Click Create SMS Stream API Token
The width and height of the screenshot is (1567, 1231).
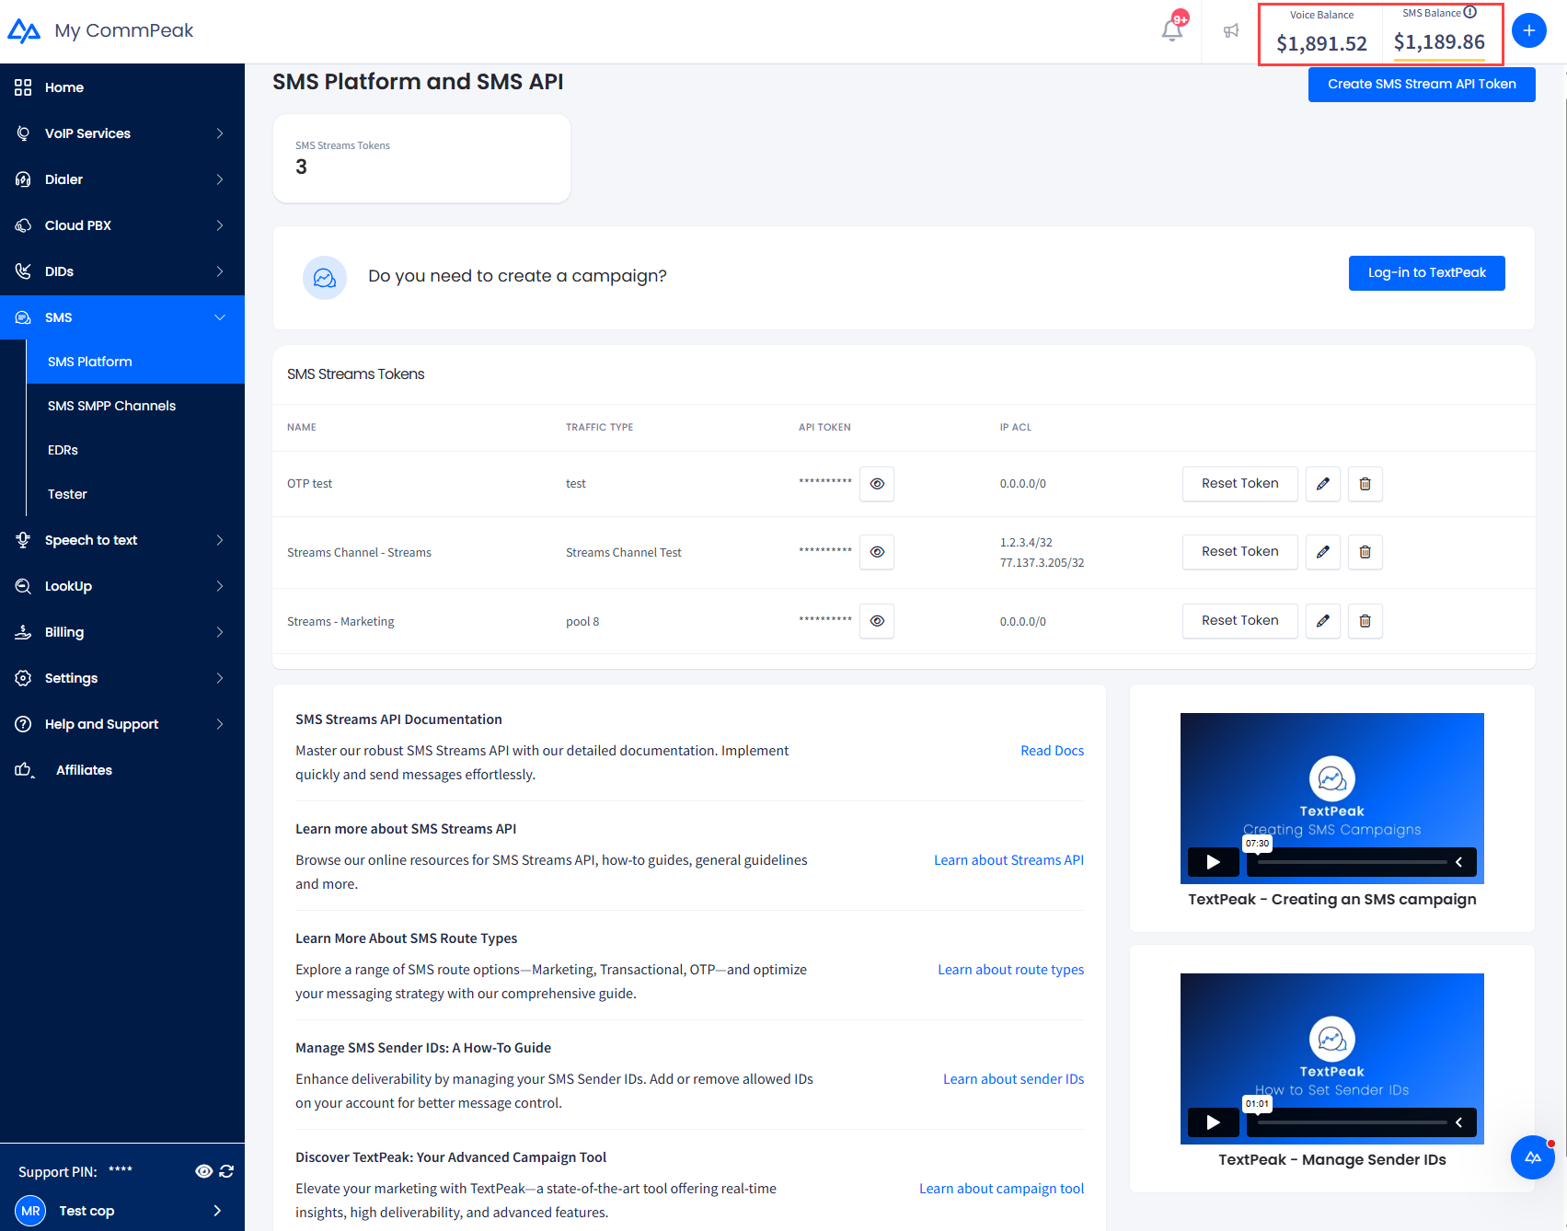click(1422, 84)
